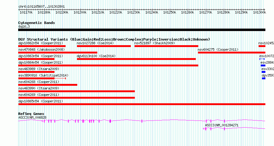Click the DGV Structural Variants track heading
The height and width of the screenshot is (146, 274).
point(114,39)
